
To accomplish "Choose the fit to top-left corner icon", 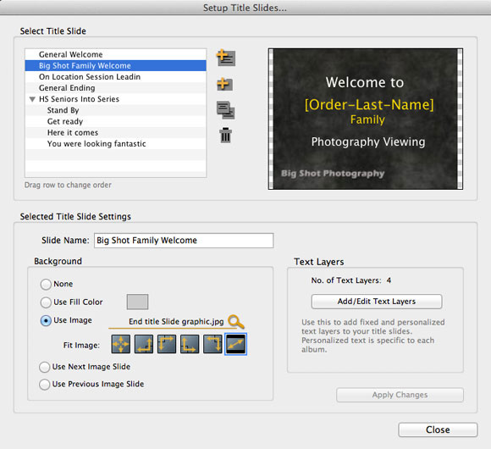I will point(167,344).
